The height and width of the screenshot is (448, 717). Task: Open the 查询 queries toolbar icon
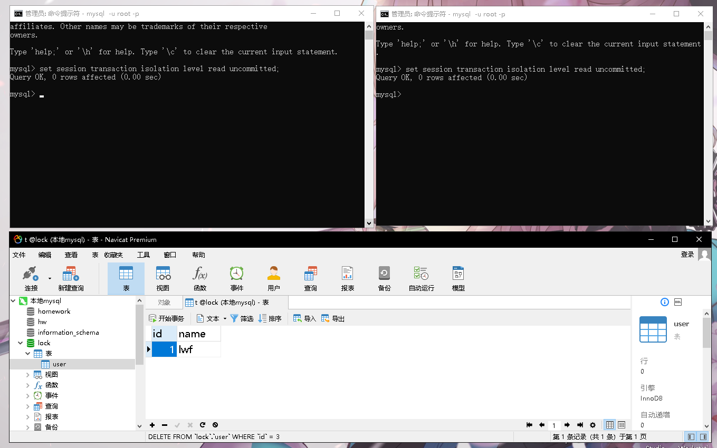click(311, 278)
